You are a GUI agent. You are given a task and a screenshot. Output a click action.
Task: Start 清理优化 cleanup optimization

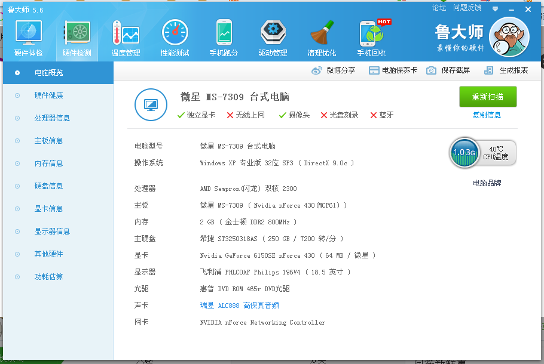click(x=322, y=36)
